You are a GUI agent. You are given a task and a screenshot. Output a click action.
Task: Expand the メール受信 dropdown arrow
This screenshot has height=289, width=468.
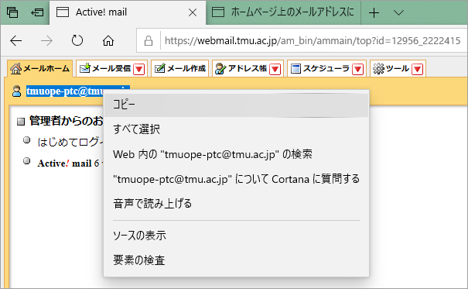(x=138, y=69)
